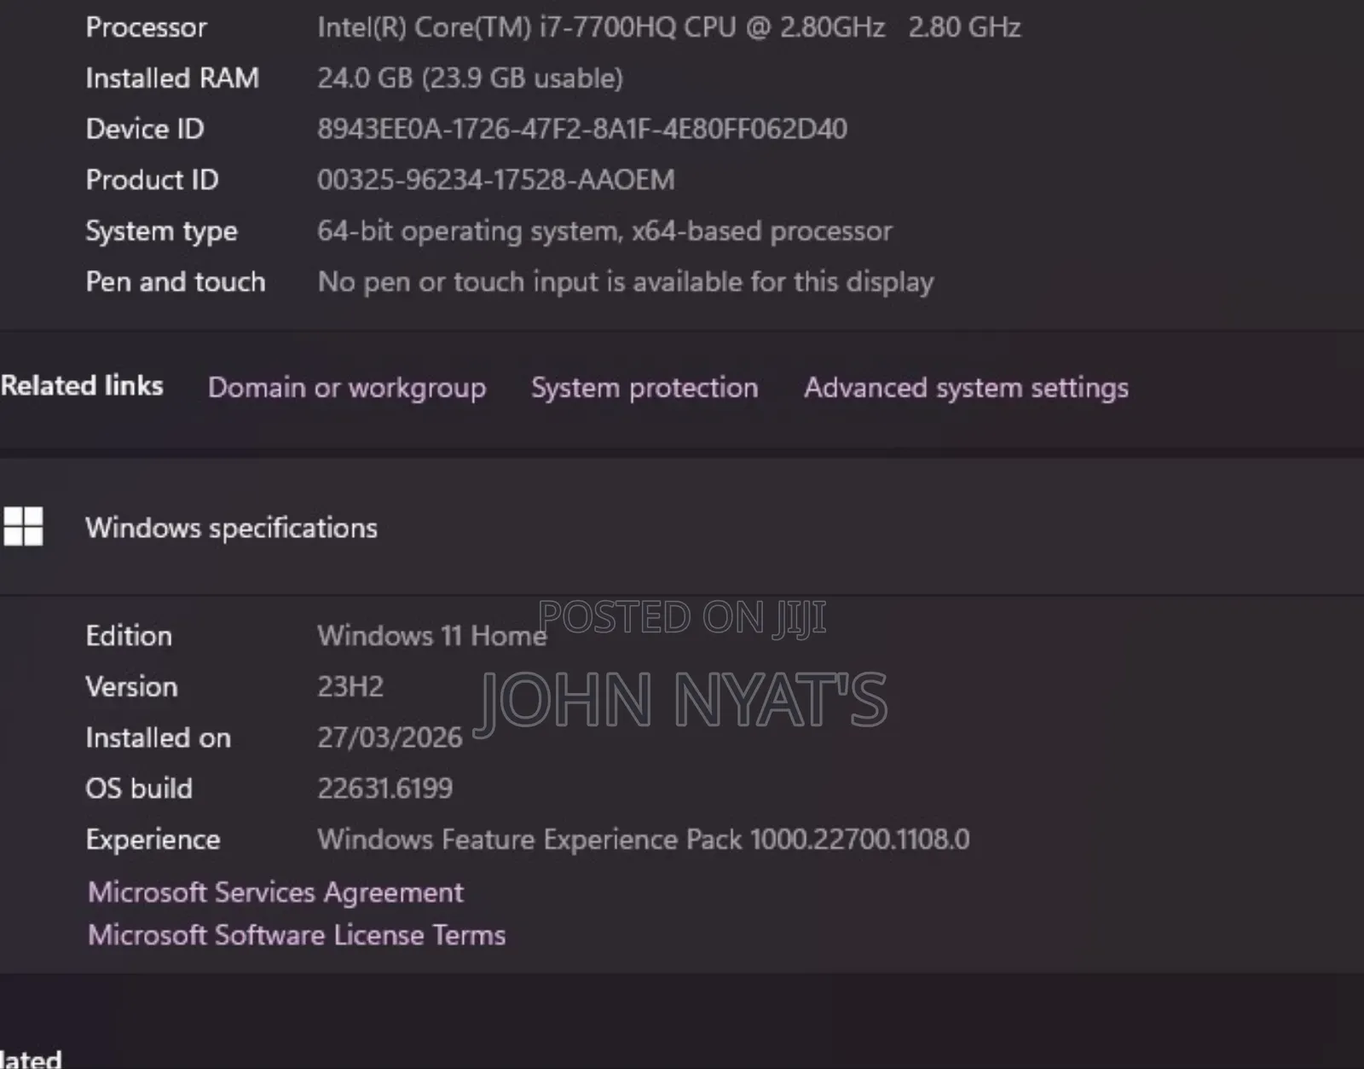The height and width of the screenshot is (1069, 1364).
Task: Click the Installed RAM label
Action: tap(172, 78)
